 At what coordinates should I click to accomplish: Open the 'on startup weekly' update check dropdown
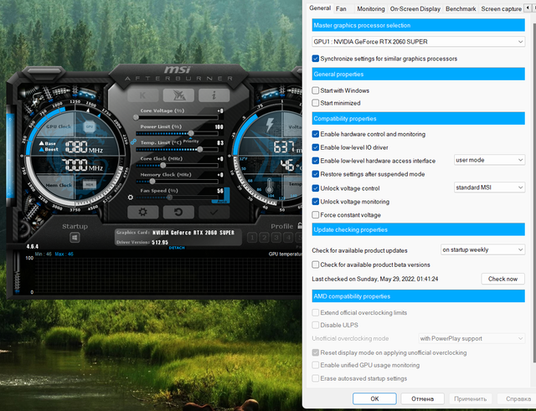coord(482,249)
